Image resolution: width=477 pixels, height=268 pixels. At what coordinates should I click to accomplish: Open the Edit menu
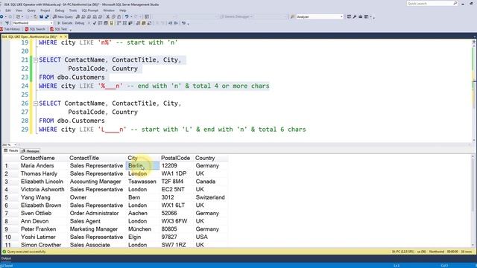[x=8, y=10]
